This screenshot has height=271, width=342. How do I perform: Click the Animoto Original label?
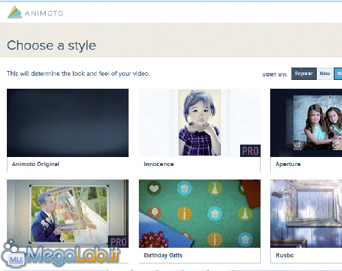36,164
